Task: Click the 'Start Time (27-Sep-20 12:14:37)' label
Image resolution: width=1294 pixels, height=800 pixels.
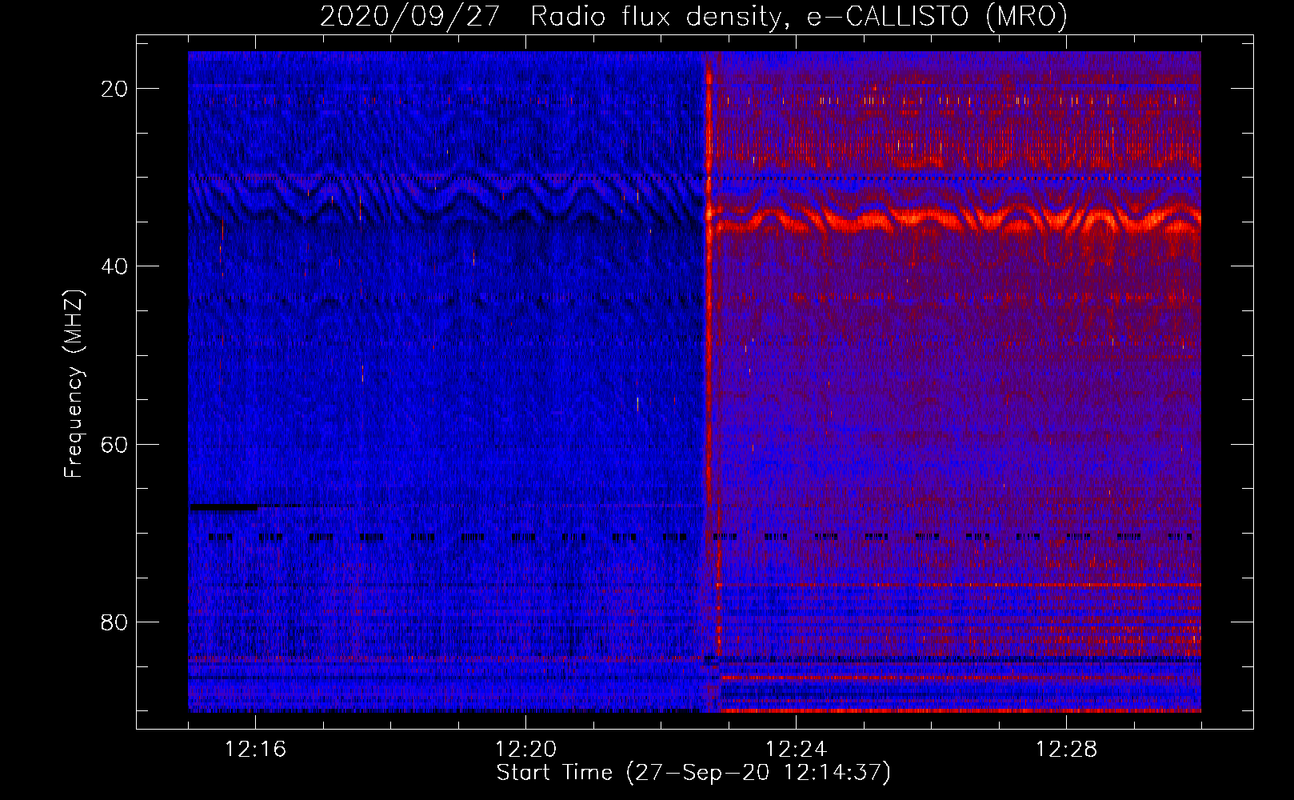Action: (x=693, y=773)
